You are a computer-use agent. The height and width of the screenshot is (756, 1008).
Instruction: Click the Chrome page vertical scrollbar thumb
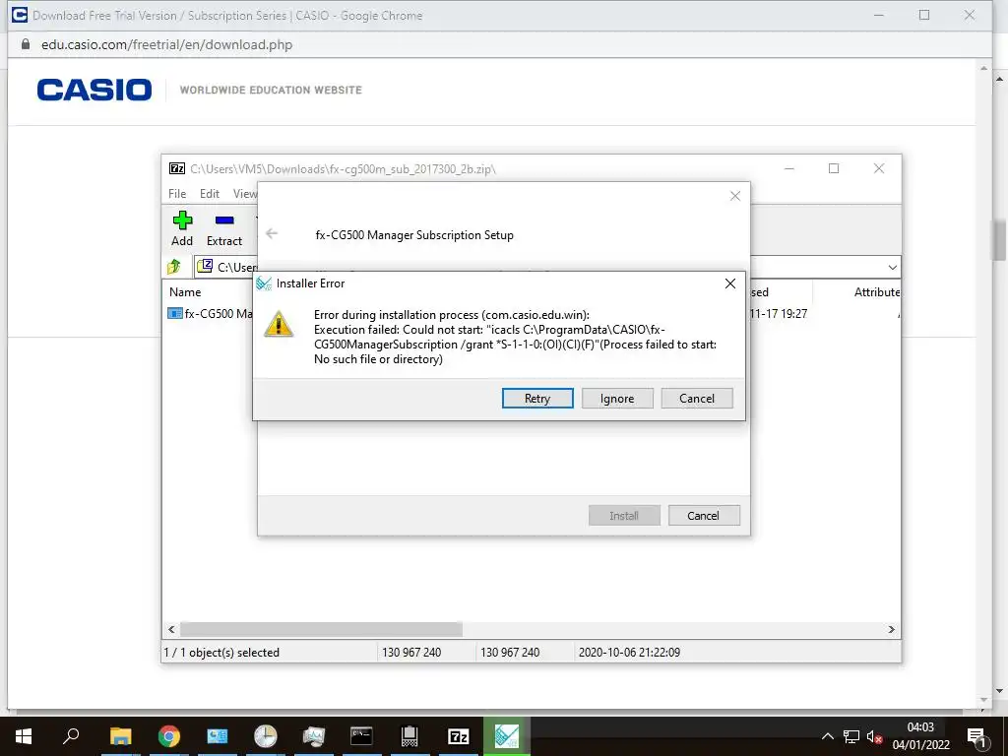[x=1000, y=240]
